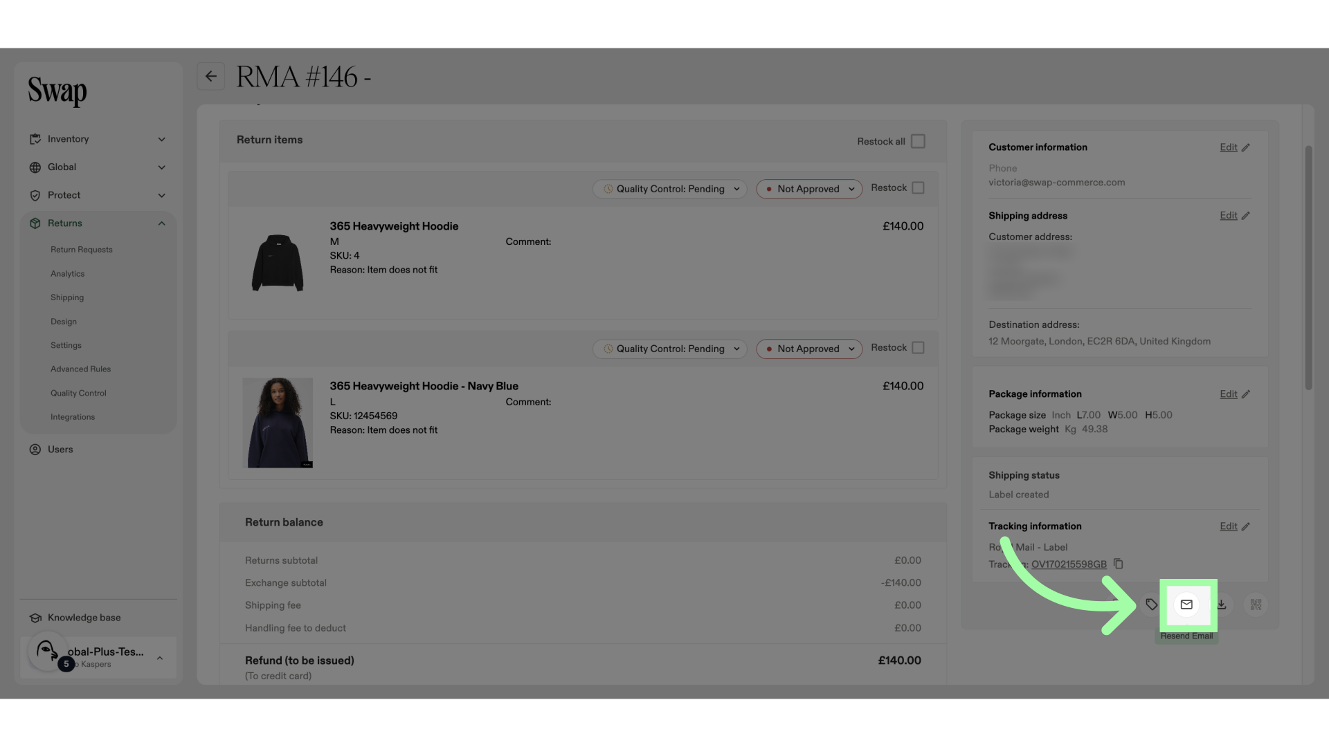Click the Edit link for Package information
The image size is (1329, 747).
[x=1228, y=394]
